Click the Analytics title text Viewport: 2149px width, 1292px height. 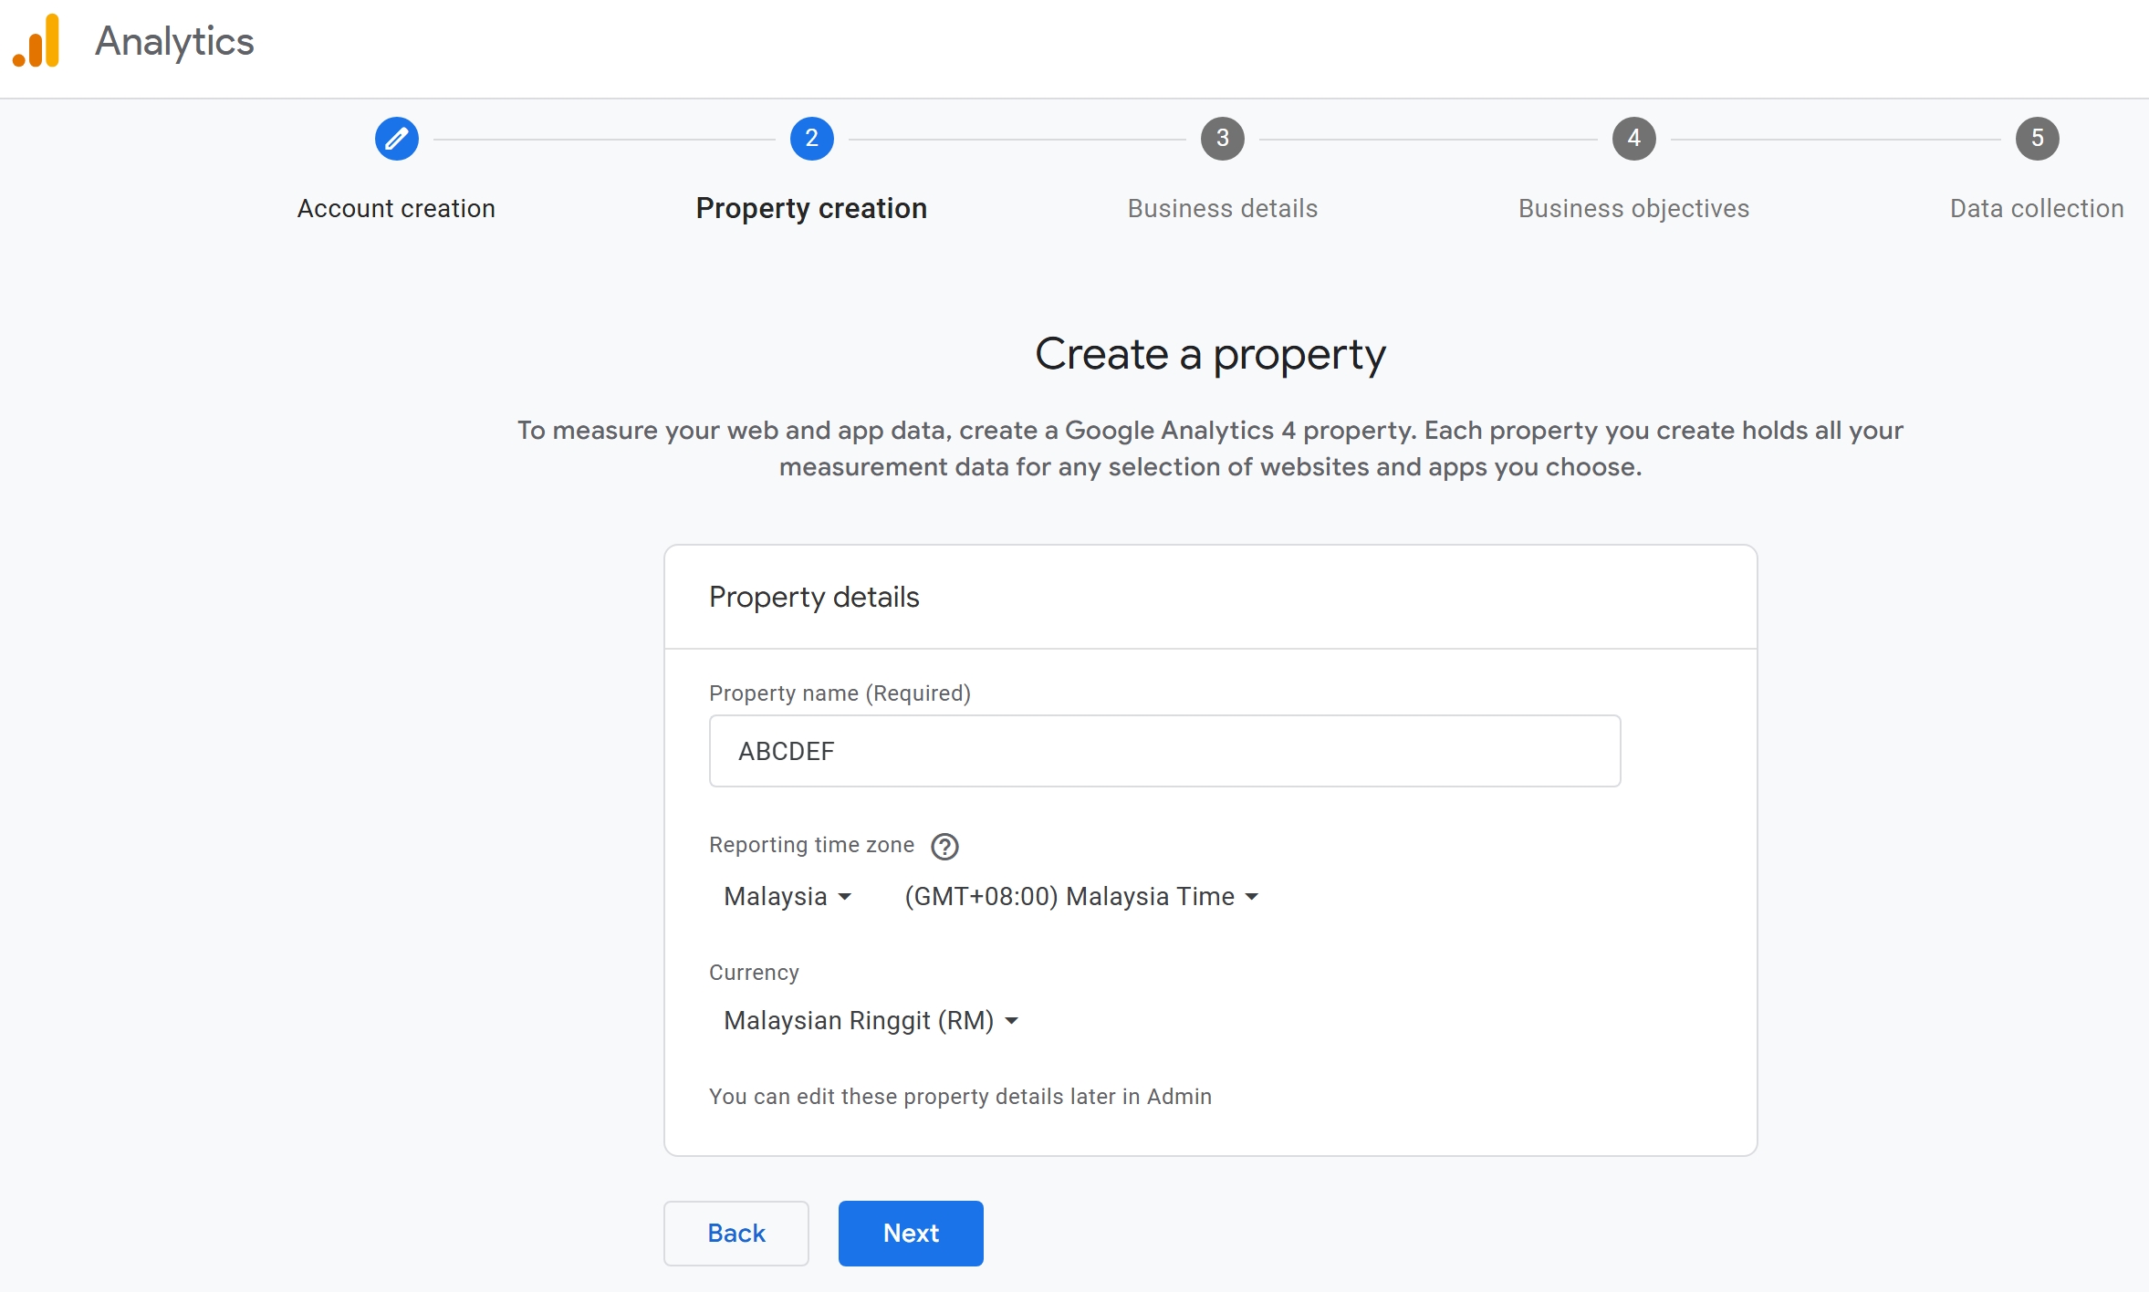[x=174, y=41]
